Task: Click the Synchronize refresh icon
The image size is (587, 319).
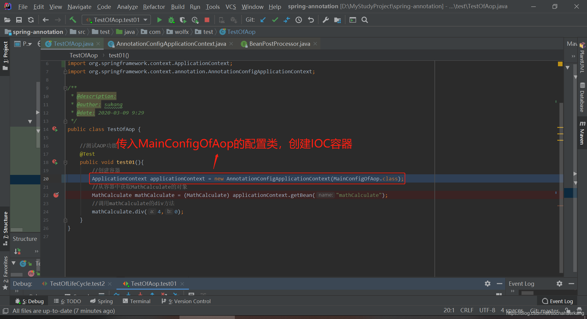Action: coord(31,20)
